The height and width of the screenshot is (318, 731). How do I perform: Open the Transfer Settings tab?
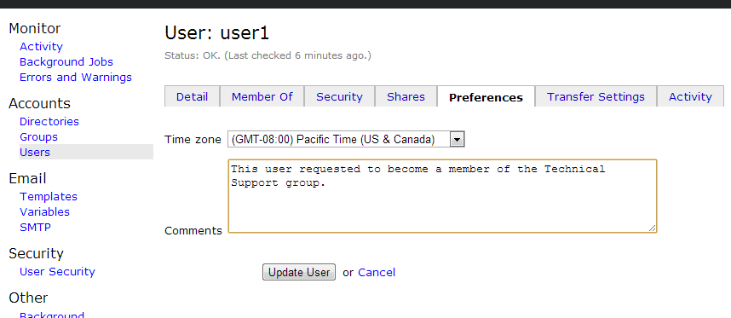click(596, 96)
